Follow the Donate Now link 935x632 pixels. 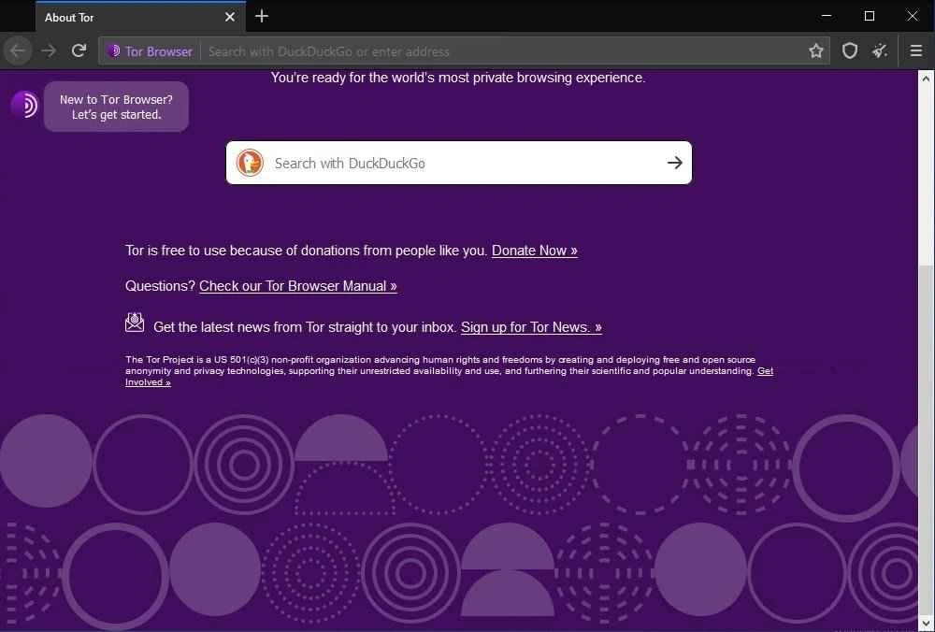[534, 251]
